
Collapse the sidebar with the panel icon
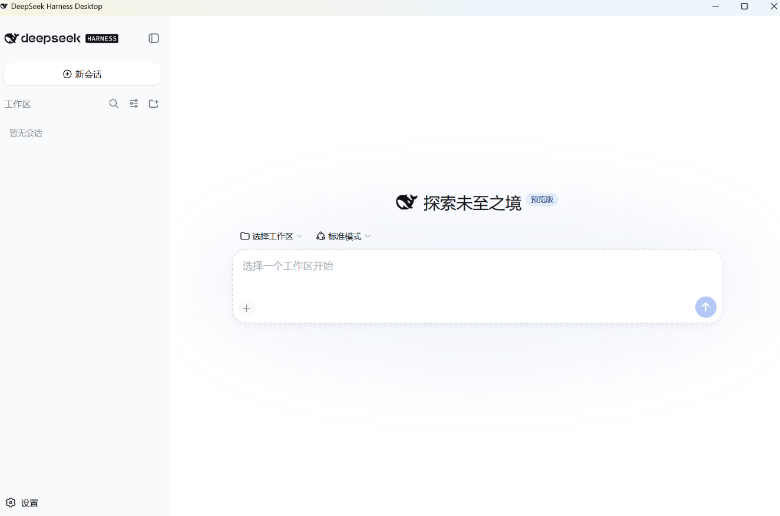154,38
